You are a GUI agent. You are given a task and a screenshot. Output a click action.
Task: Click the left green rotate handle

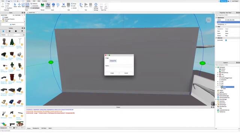[x=51, y=62]
